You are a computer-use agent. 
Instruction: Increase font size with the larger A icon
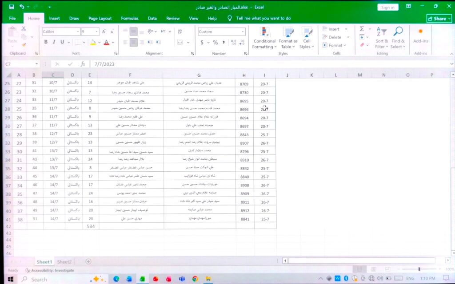pos(104,32)
